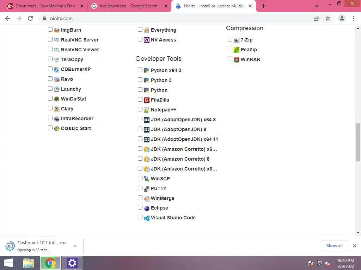Open a new browser tab
The height and width of the screenshot is (270, 361).
tap(264, 6)
